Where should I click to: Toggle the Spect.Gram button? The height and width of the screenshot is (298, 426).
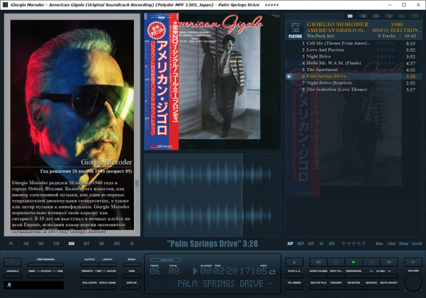pos(108,288)
